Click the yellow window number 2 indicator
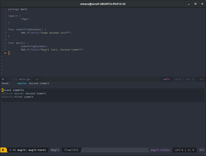The height and width of the screenshot is (156, 206). (3, 150)
